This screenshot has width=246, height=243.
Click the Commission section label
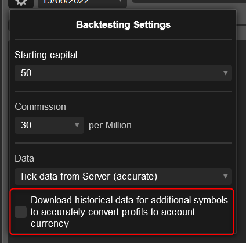point(41,106)
